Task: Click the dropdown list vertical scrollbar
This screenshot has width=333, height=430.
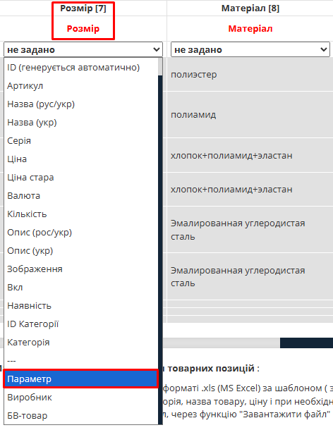Action: 160,241
